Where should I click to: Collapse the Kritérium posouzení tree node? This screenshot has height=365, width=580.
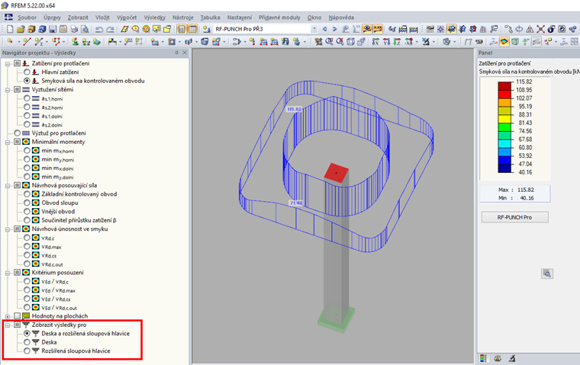click(x=8, y=273)
